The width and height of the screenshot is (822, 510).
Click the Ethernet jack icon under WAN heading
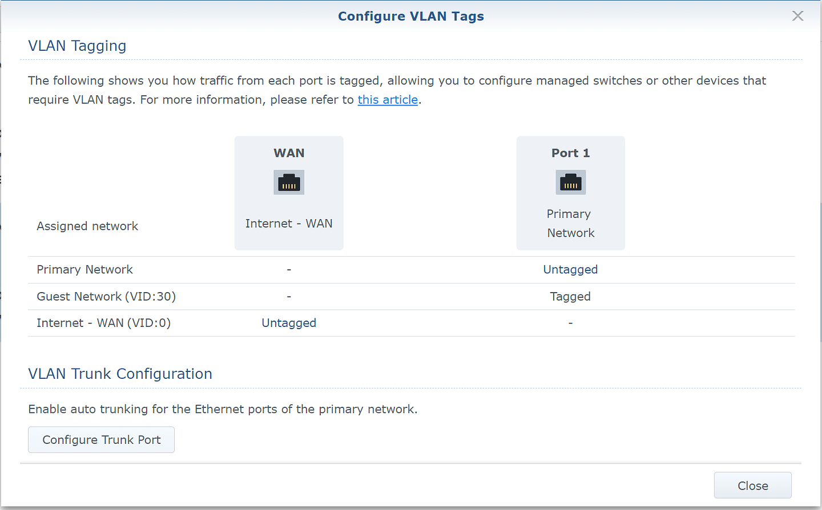click(x=289, y=182)
